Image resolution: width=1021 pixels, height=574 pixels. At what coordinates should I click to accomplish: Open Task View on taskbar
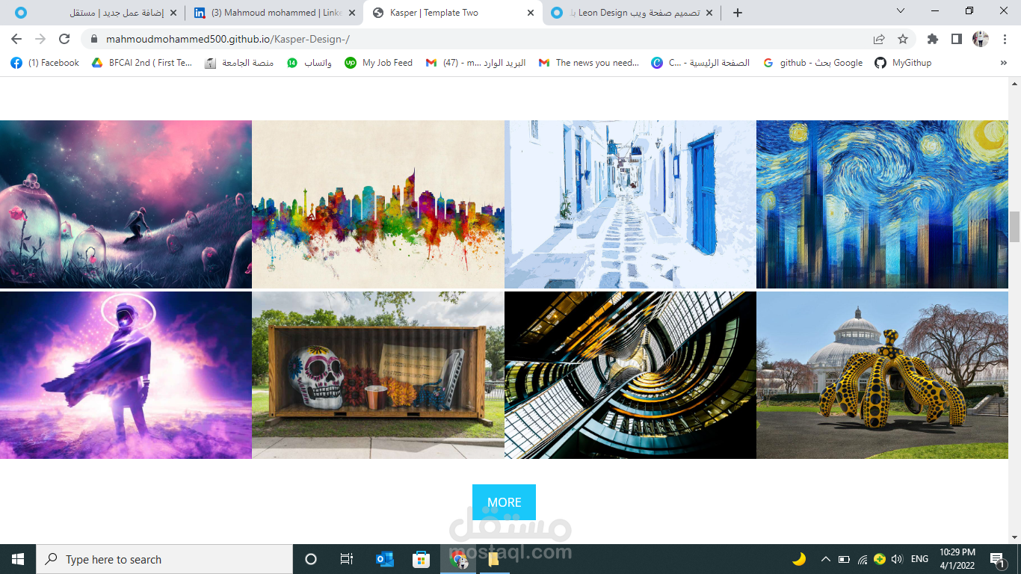347,559
